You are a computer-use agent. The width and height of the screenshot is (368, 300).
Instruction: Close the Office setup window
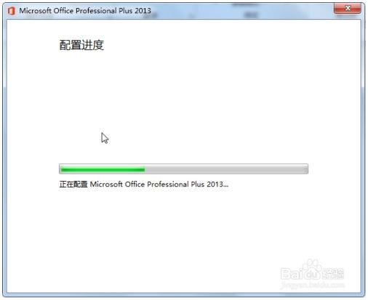click(348, 8)
